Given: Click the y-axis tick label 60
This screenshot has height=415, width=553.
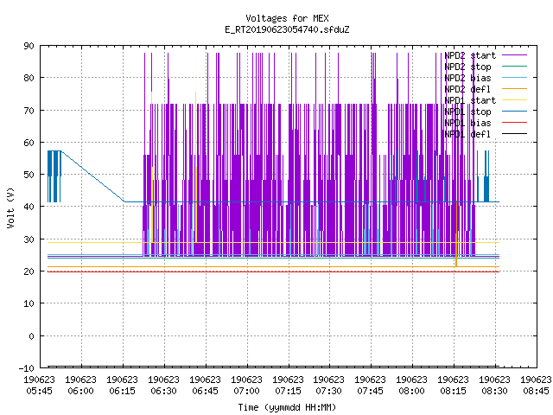Looking at the screenshot, I should point(29,143).
